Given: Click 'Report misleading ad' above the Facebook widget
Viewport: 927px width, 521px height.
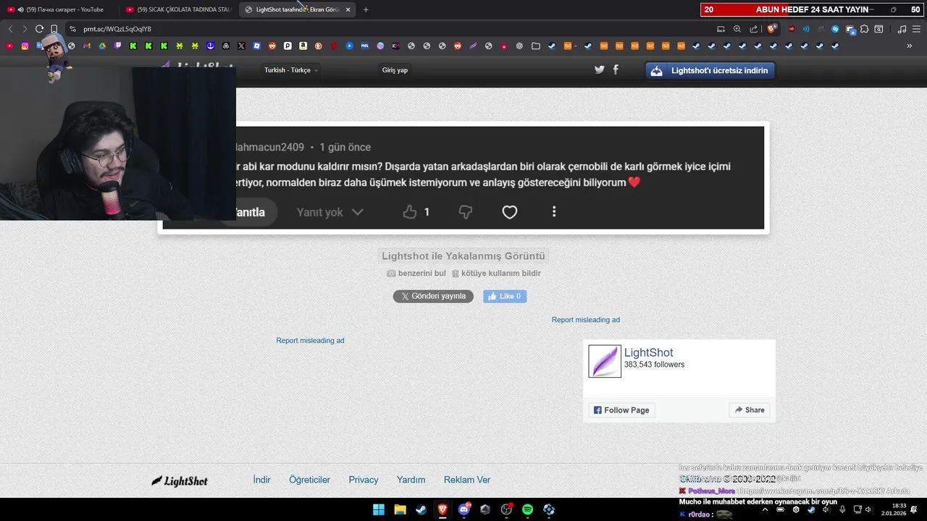Looking at the screenshot, I should pyautogui.click(x=586, y=320).
